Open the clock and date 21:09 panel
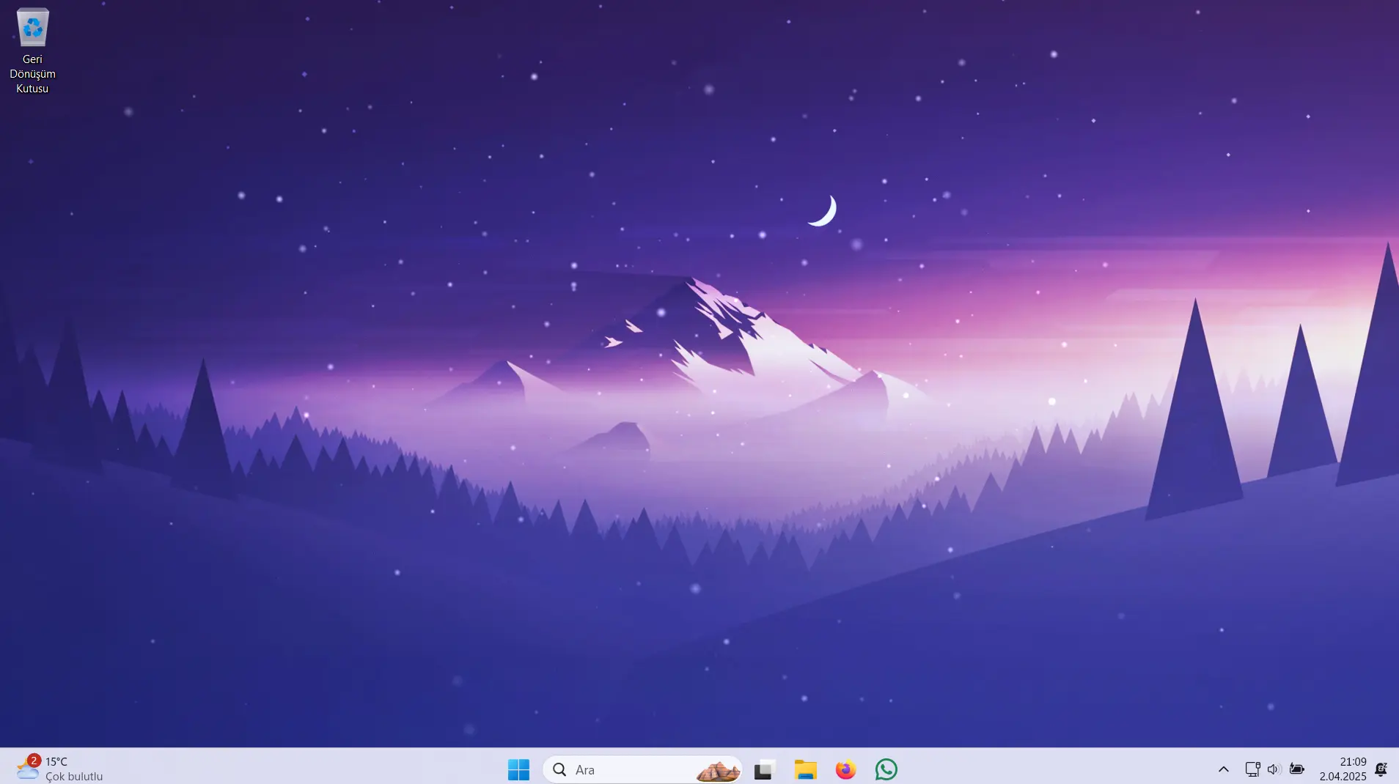Viewport: 1399px width, 784px height. coord(1343,769)
